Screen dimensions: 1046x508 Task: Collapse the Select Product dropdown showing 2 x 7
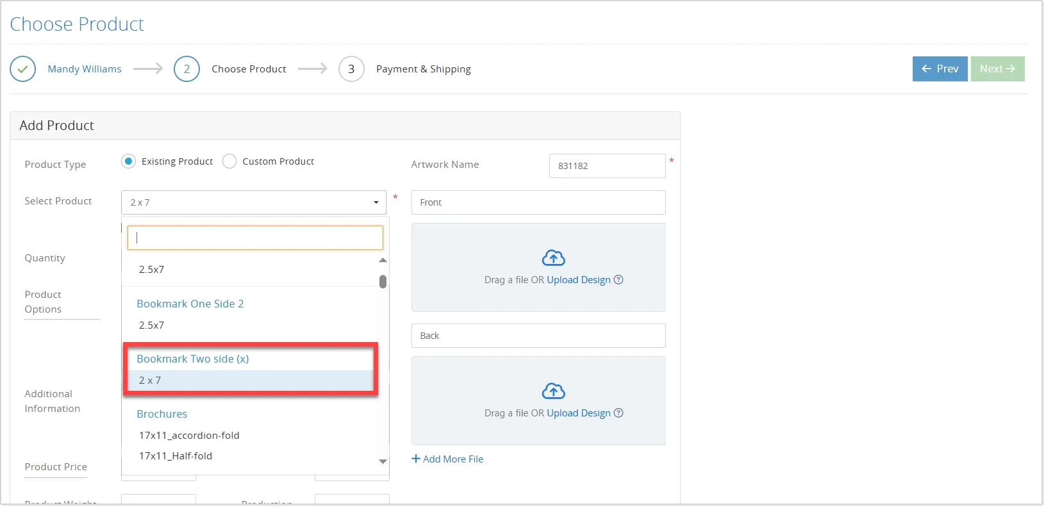pos(254,202)
